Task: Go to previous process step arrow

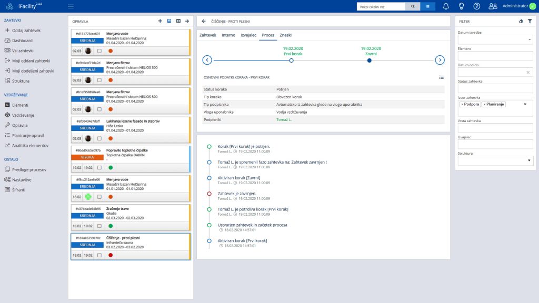Action: click(x=207, y=60)
